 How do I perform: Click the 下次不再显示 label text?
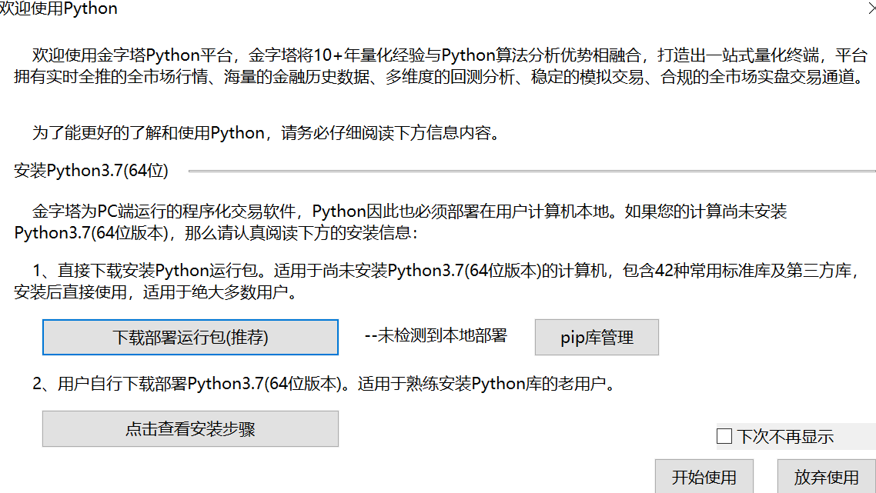click(x=785, y=437)
